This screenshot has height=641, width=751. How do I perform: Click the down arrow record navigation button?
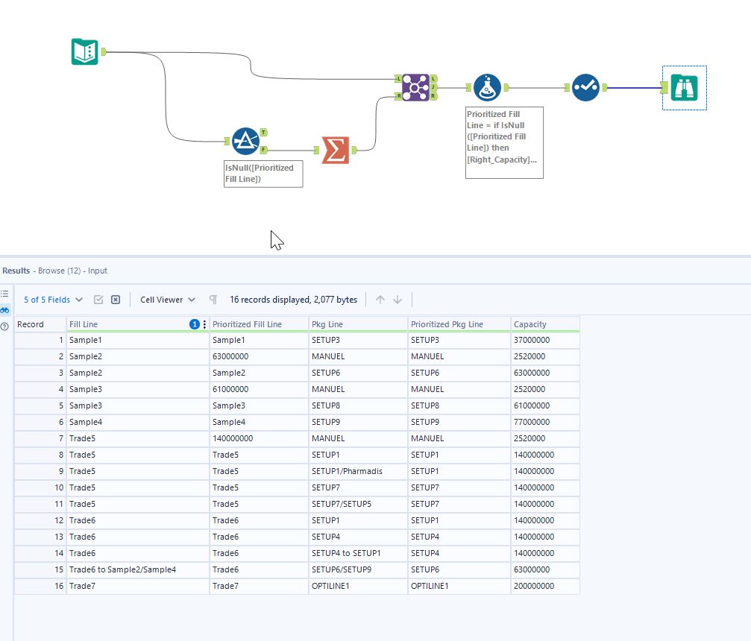(398, 300)
